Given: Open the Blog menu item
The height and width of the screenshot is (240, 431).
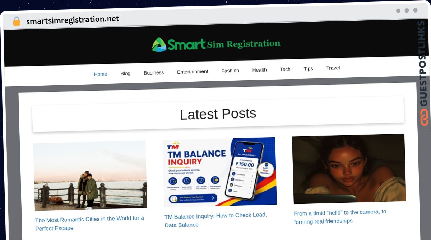Looking at the screenshot, I should [x=125, y=73].
